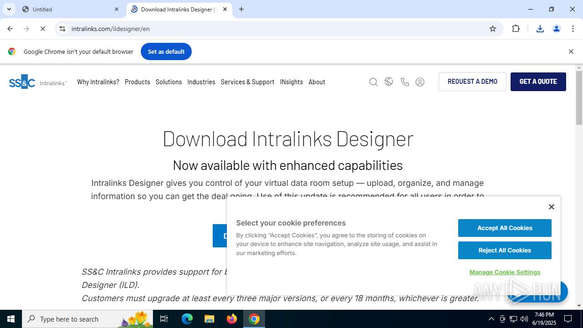Open the tab search dropdown arrow
The image size is (583, 328).
pyautogui.click(x=9, y=9)
